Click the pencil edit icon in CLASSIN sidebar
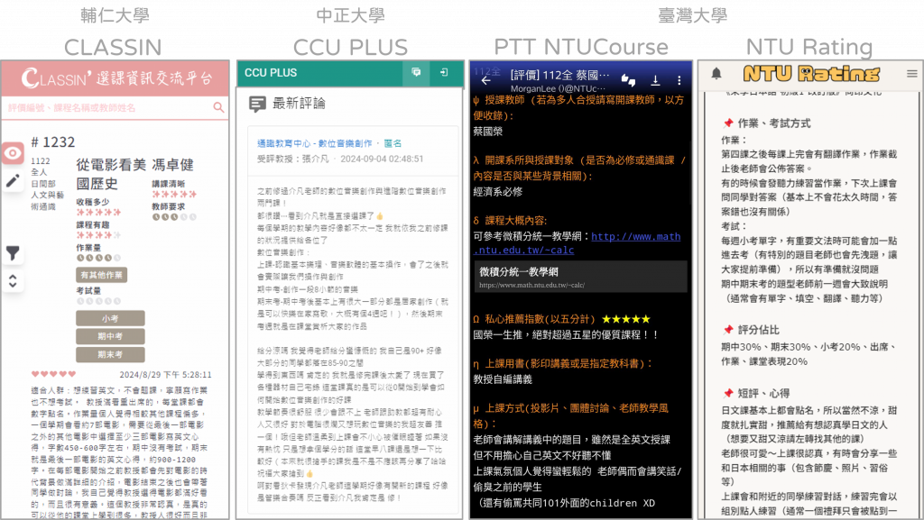 (x=13, y=180)
